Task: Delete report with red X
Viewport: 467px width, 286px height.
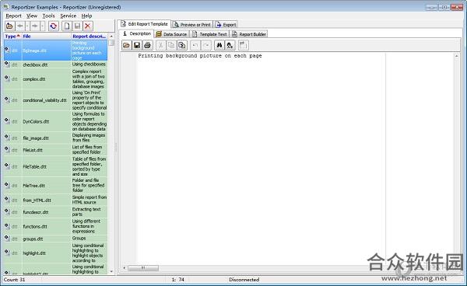Action: click(87, 26)
